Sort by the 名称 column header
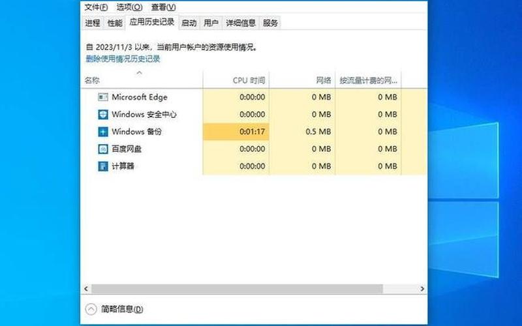 coord(142,80)
